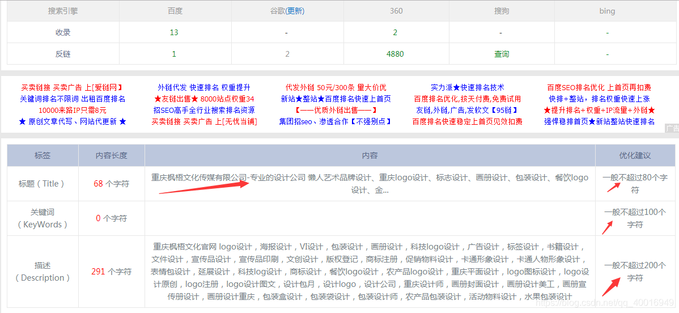Viewport: 679px width, 313px height.
Task: Open ad 买卖链接 买卖广告 上[爱链网]
Action: click(73, 87)
